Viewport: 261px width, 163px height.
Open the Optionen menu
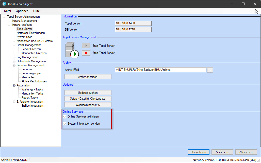(22, 11)
